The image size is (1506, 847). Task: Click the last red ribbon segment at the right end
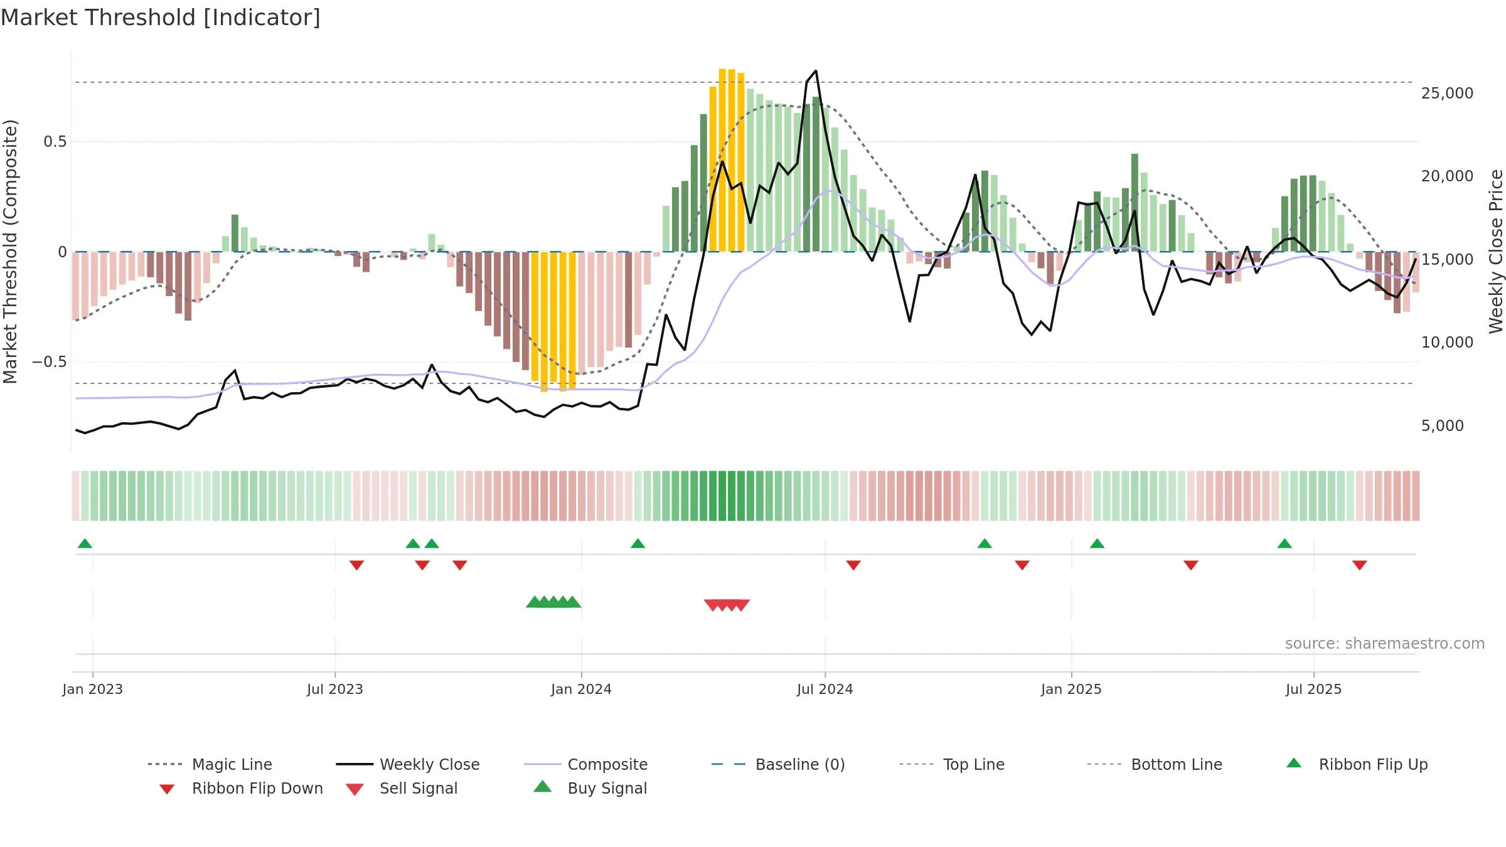click(1416, 496)
